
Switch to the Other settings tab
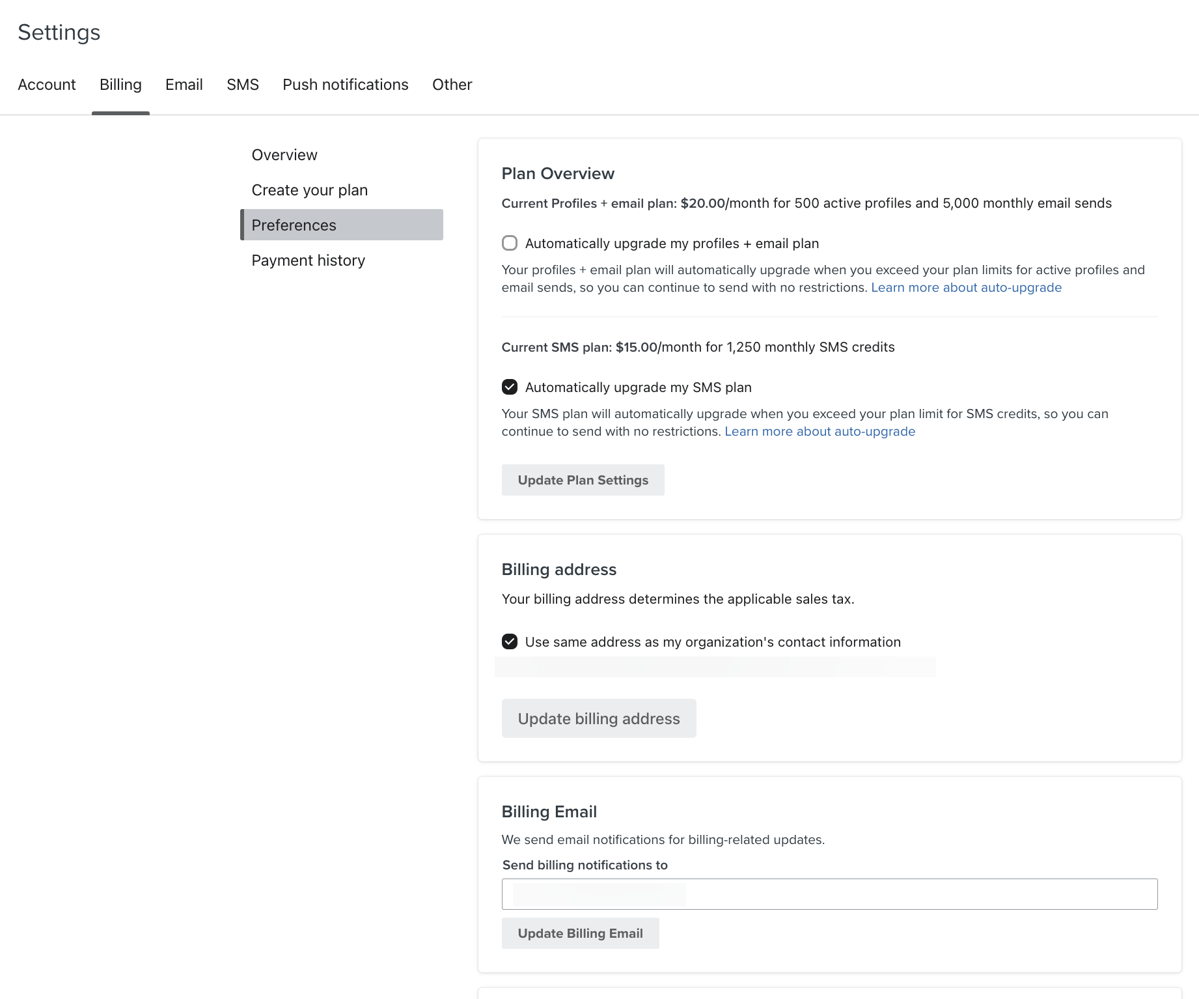[x=452, y=84]
